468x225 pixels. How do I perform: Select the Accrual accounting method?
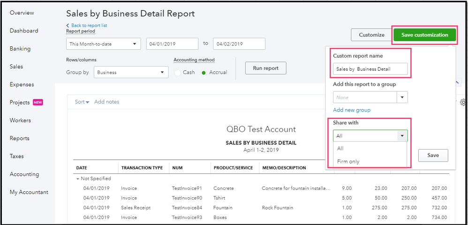(204, 73)
